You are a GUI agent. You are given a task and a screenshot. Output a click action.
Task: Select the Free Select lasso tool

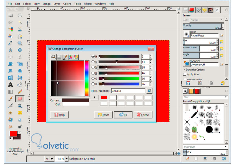tap(11, 22)
